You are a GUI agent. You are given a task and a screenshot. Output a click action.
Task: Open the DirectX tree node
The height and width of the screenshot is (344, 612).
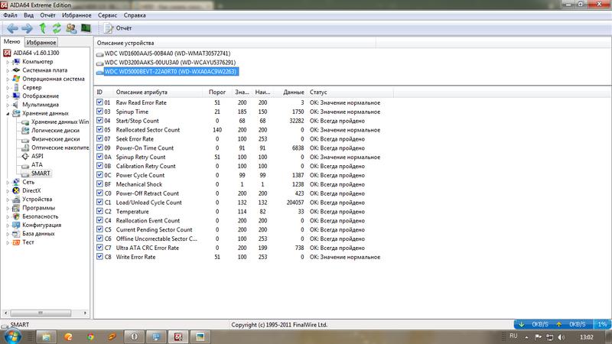coord(31,190)
